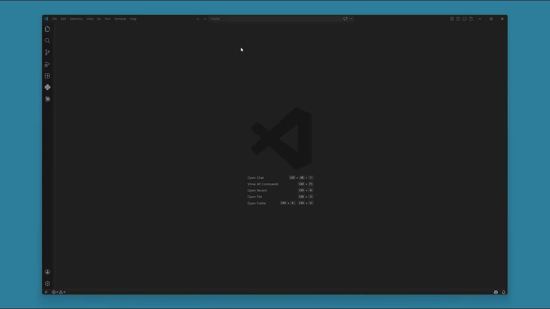Expand the chat dropdown chevron in the title bar
This screenshot has width=550, height=309.
[x=351, y=19]
